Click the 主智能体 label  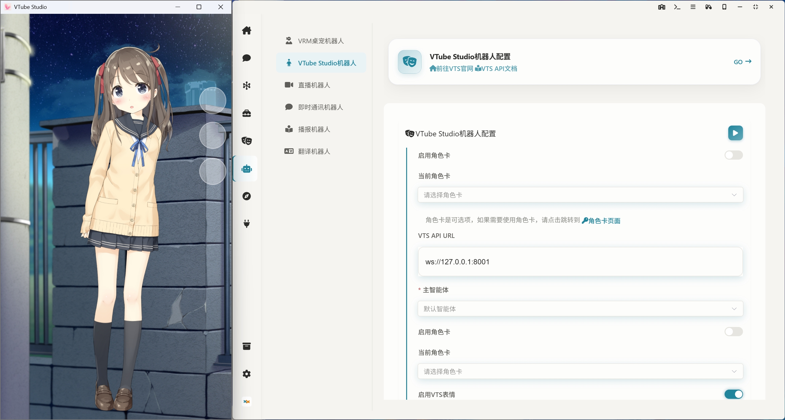[436, 290]
